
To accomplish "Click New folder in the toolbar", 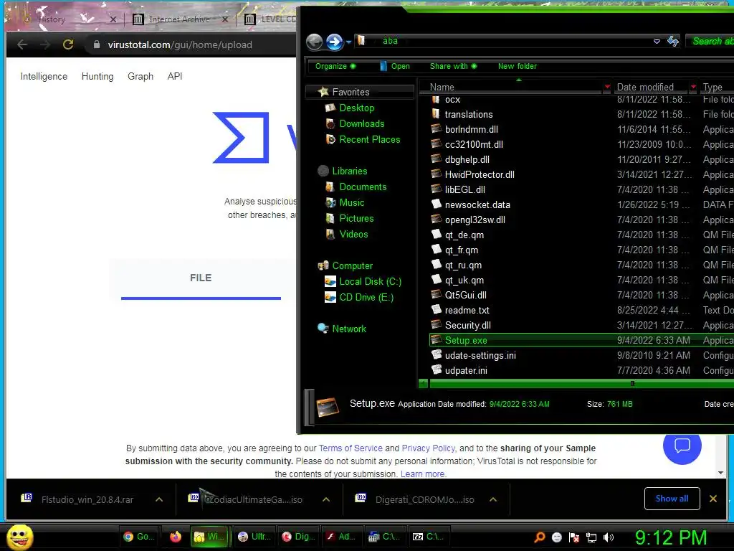I will (518, 66).
